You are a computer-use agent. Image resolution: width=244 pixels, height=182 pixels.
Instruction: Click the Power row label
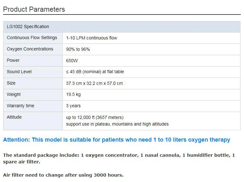(13, 61)
